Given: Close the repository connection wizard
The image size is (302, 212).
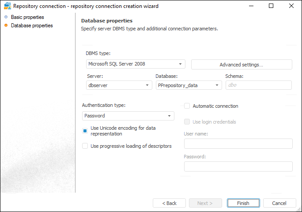Looking at the screenshot, I should coord(291,6).
